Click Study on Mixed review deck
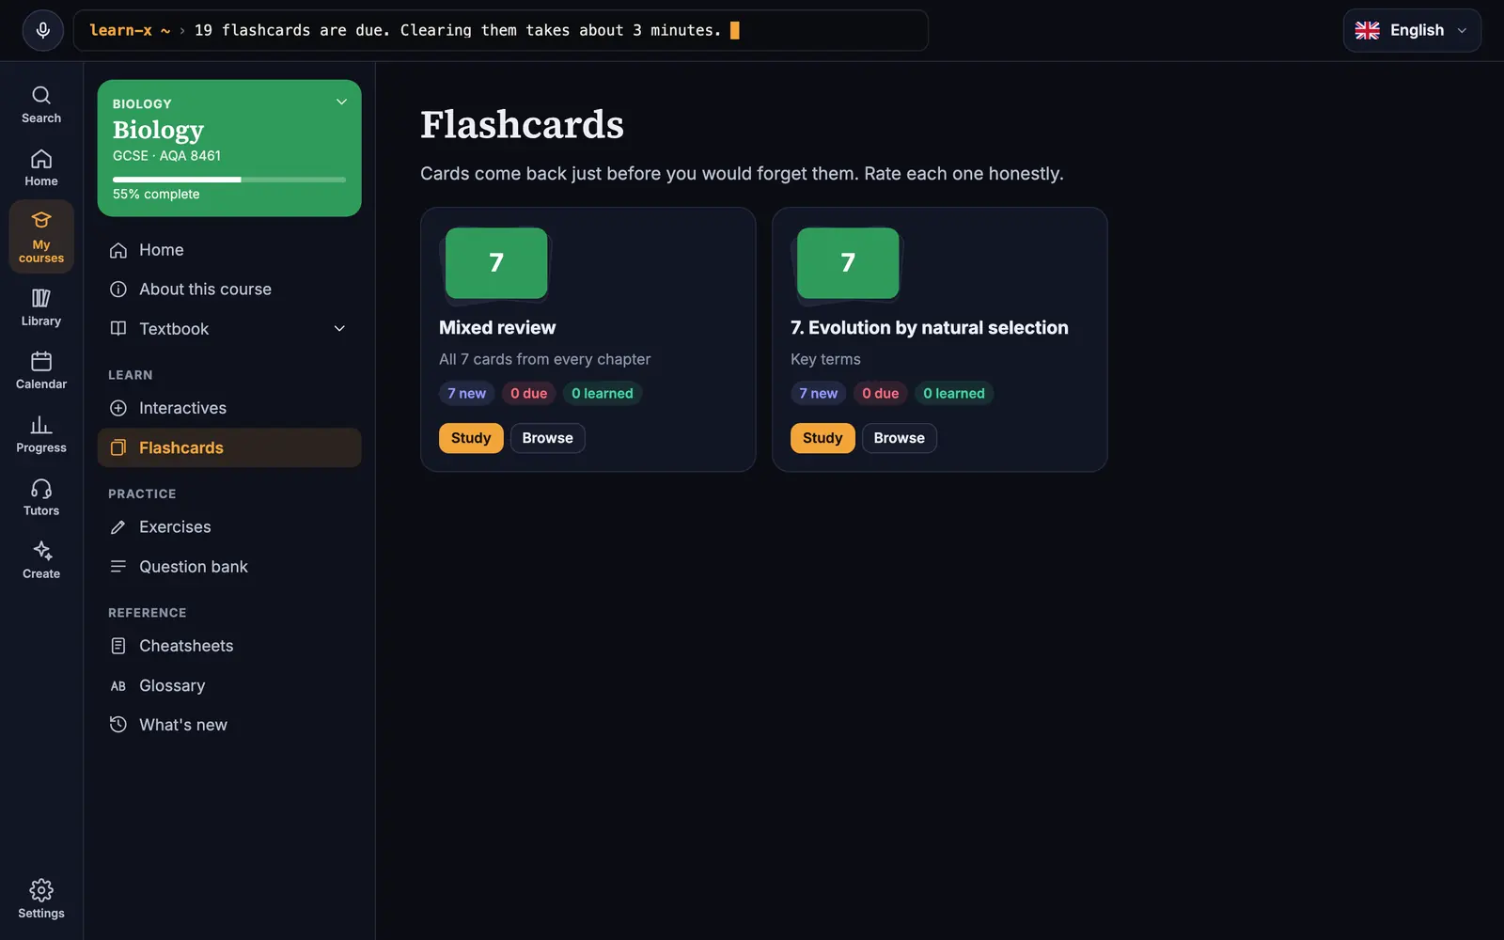This screenshot has height=940, width=1504. tap(471, 438)
